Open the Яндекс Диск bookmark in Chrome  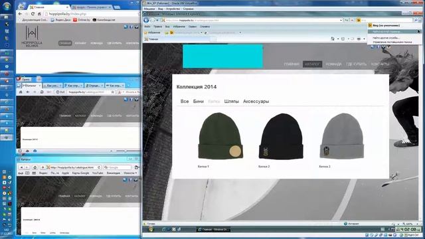click(60, 20)
